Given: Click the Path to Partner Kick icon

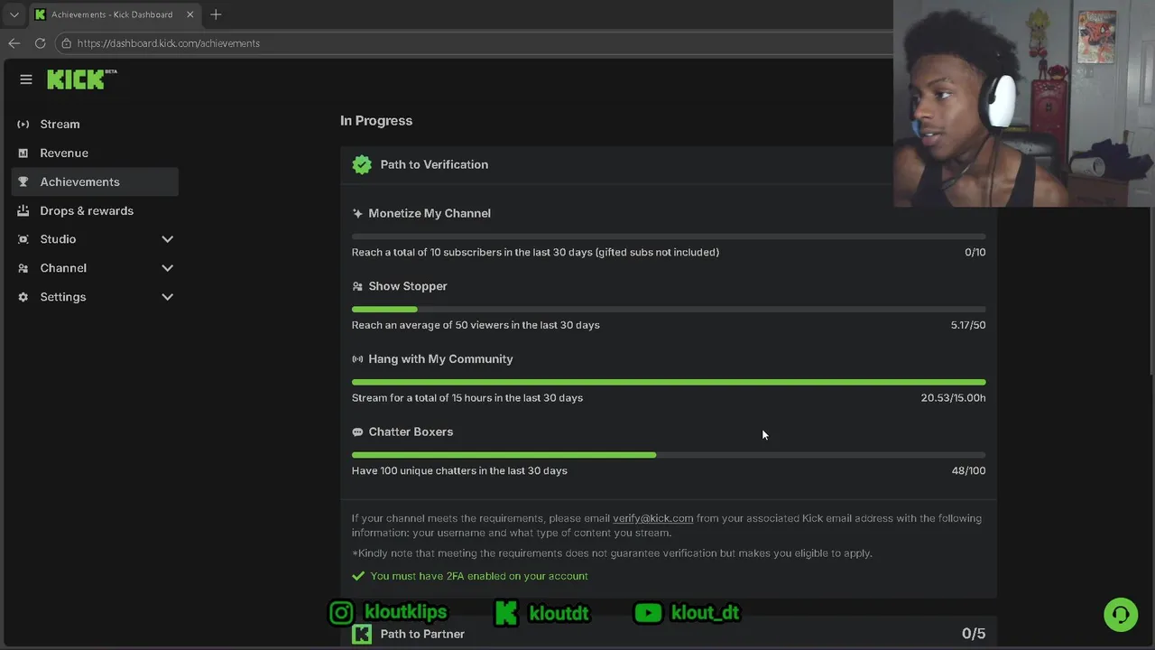Looking at the screenshot, I should [362, 634].
